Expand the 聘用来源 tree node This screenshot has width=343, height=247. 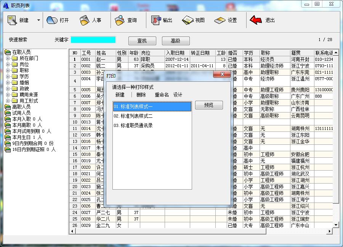(8, 95)
